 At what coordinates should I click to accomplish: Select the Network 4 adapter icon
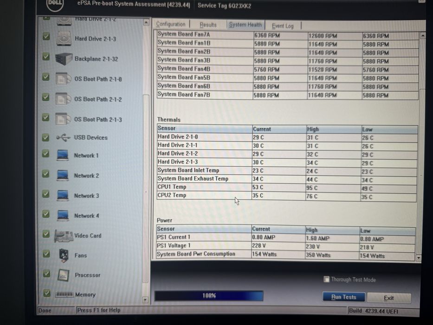(63, 215)
